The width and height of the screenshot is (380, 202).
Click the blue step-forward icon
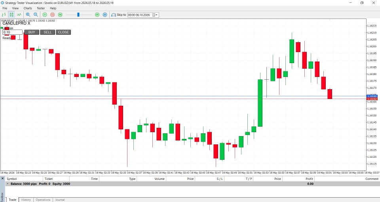tap(105, 15)
